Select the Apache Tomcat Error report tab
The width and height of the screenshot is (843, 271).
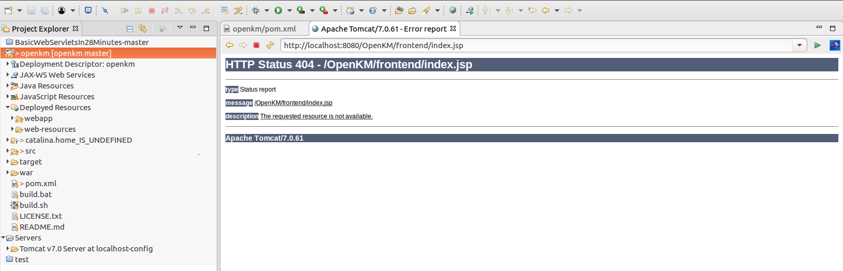(384, 29)
